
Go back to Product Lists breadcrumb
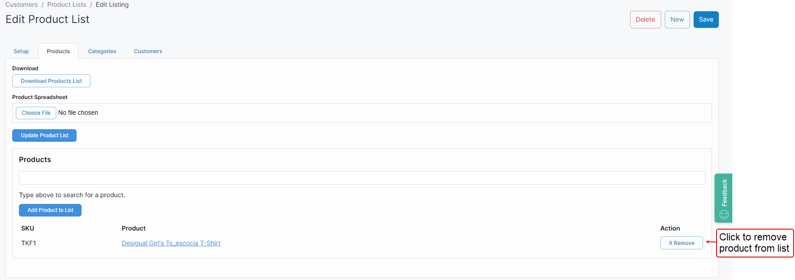pos(67,5)
